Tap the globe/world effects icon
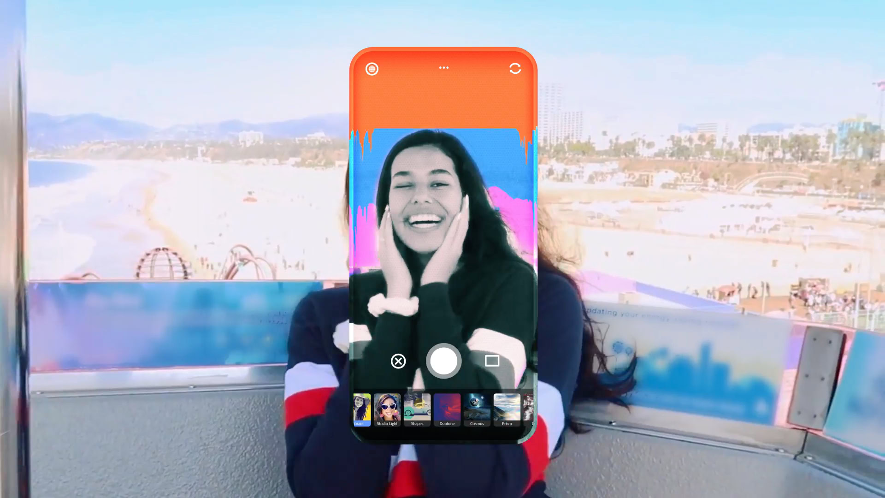Screen dimensions: 885x498 [x=372, y=69]
